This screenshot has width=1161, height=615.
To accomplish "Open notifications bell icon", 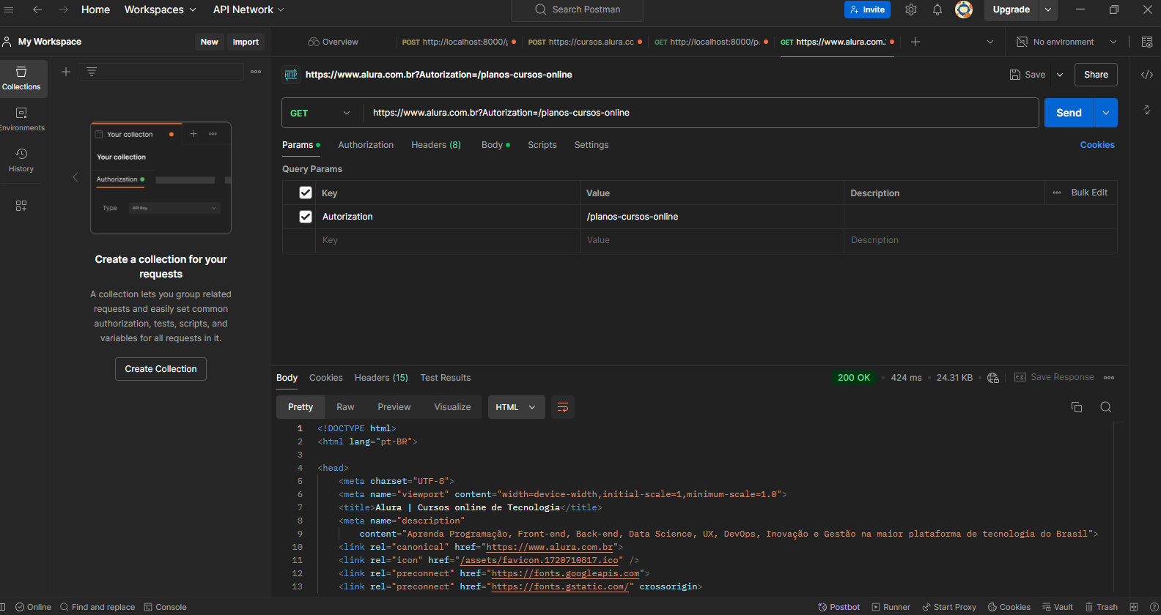I will (937, 10).
